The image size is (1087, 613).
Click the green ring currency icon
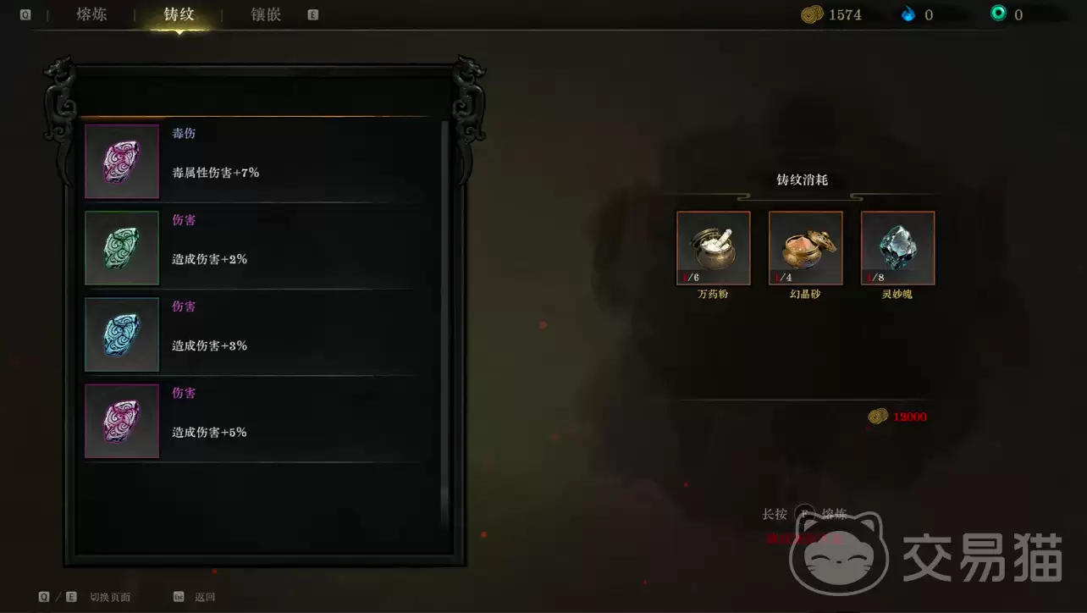click(999, 14)
